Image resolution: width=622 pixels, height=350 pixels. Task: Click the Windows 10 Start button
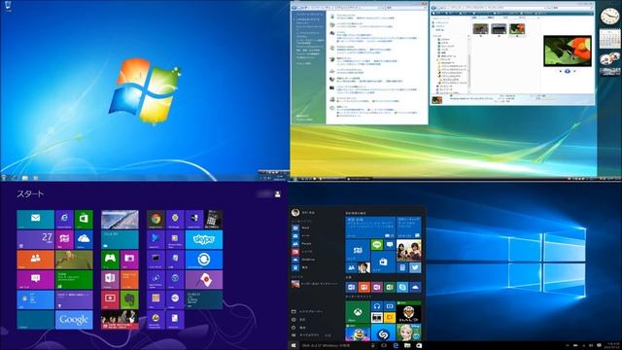294,346
